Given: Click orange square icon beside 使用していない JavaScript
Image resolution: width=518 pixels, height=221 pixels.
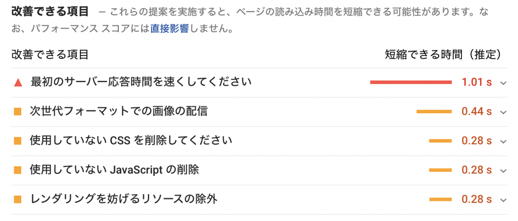Looking at the screenshot, I should 18,170.
